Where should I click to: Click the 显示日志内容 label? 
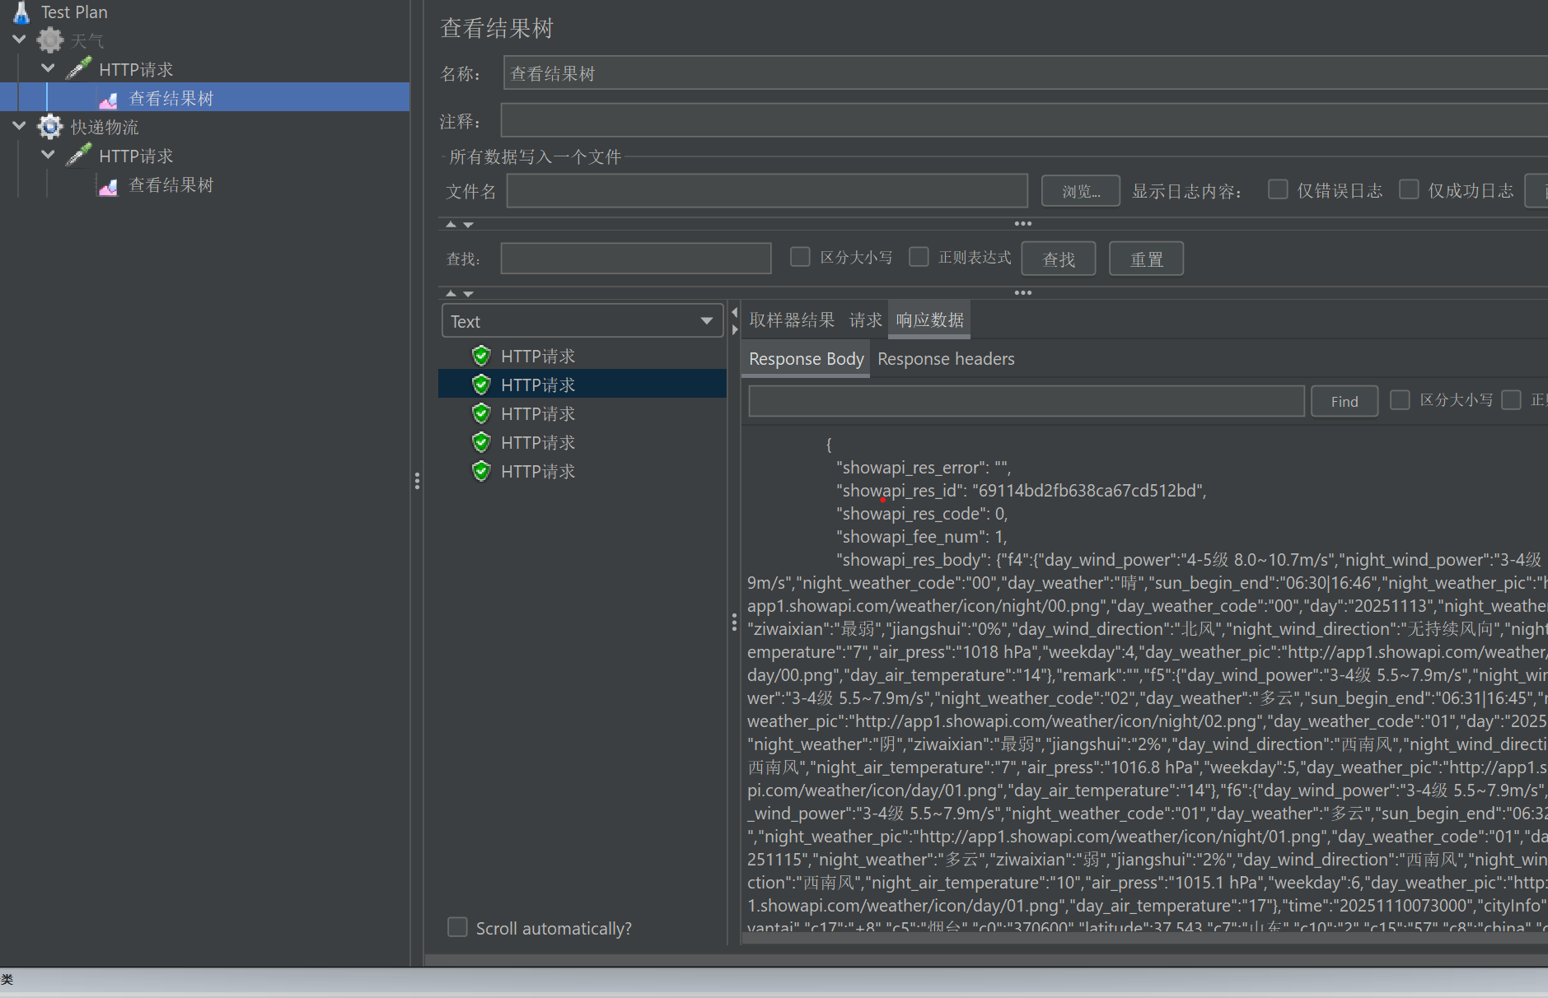point(1186,191)
